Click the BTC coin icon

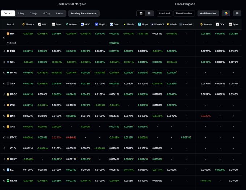point(8,34)
